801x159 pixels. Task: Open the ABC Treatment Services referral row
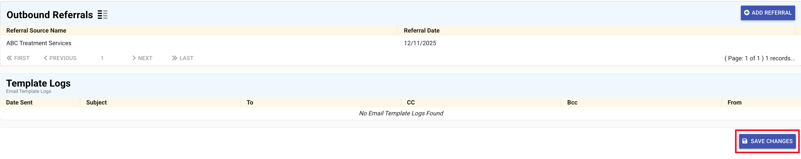pos(39,43)
